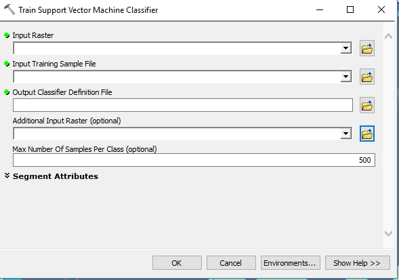Click the Max Number Of Samples field
This screenshot has height=280, width=399.
click(x=194, y=160)
